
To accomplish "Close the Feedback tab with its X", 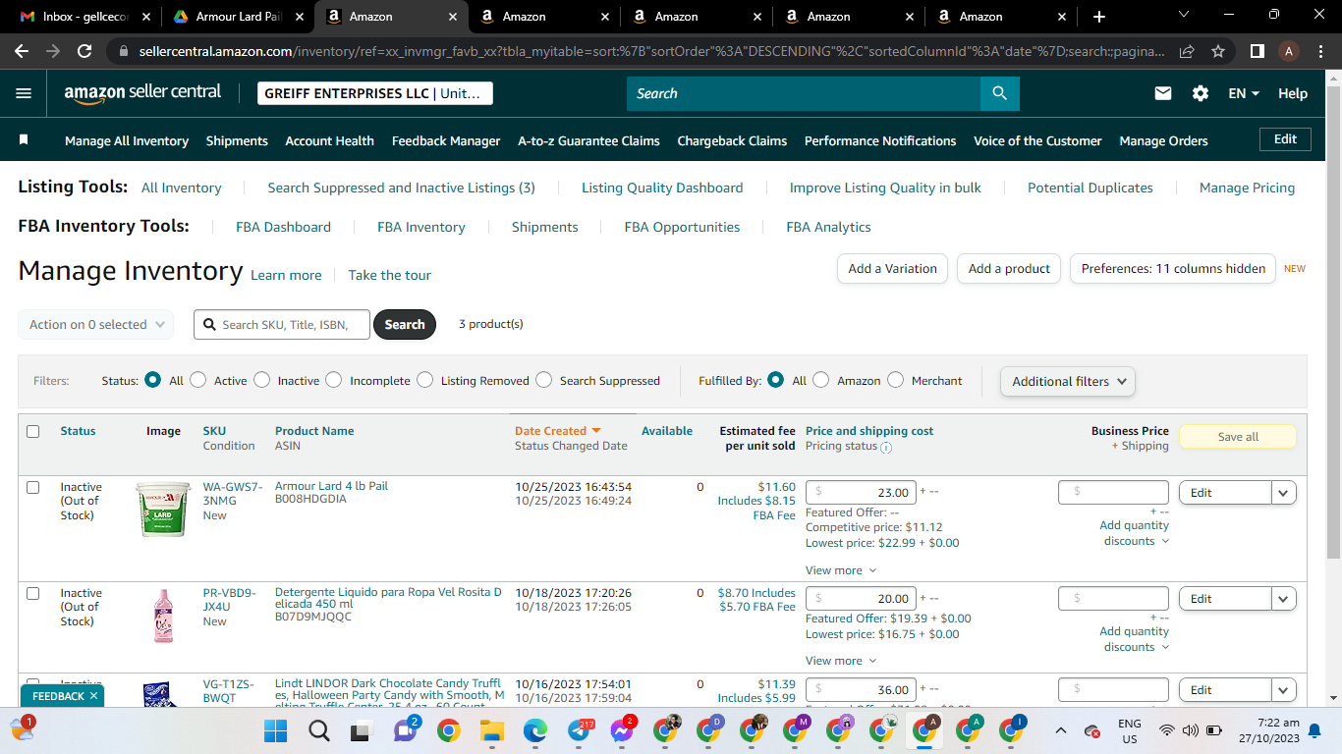I will point(93,696).
